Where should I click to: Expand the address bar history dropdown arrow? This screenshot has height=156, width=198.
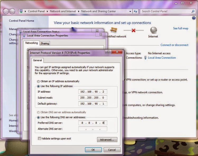pos(130,11)
